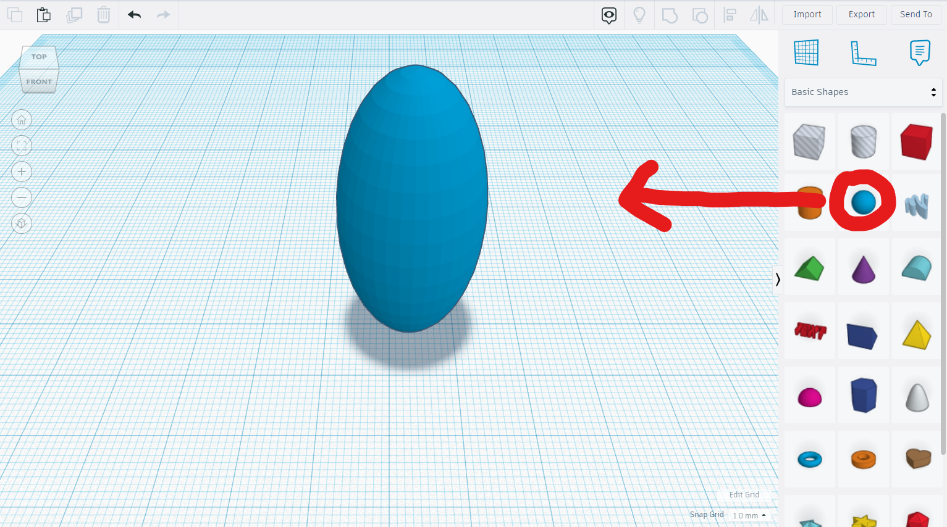Click the Ungroup tool icon
Screen dimensions: 947x527
(x=700, y=14)
